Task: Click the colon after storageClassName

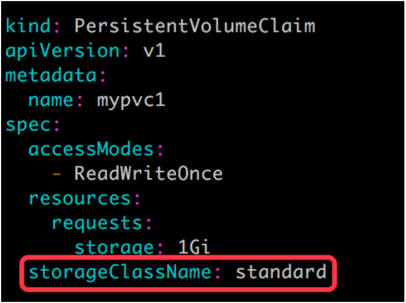Action: 217,273
